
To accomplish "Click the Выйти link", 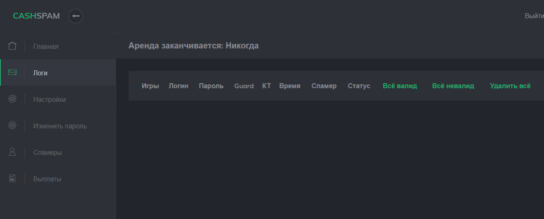I will coord(534,16).
